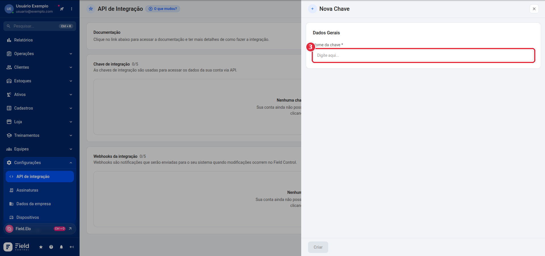545x256 pixels.
Task: Click the rocket icon beside user name
Action: coord(62,9)
